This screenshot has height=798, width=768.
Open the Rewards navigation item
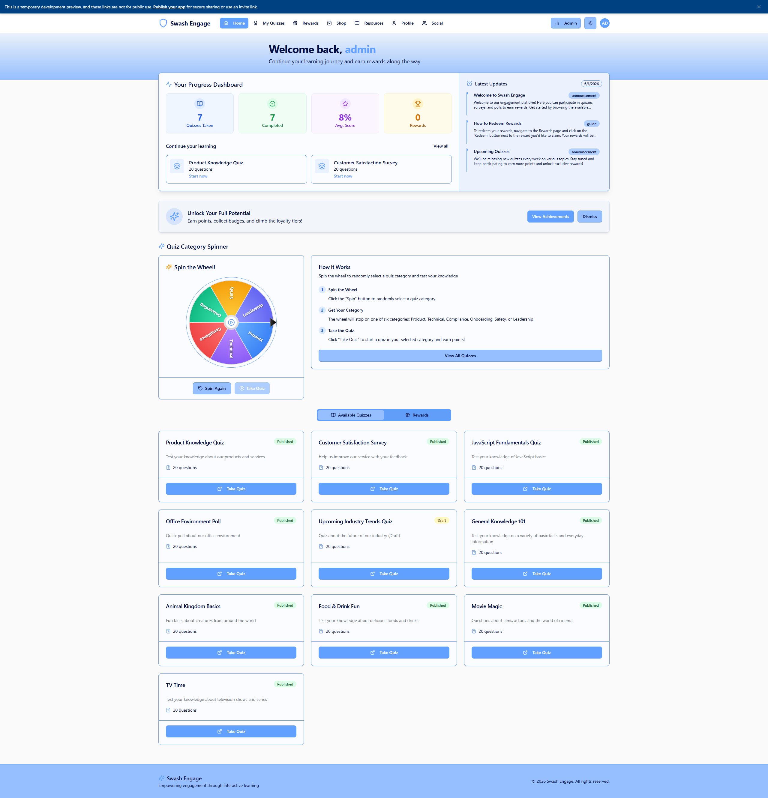(x=306, y=23)
